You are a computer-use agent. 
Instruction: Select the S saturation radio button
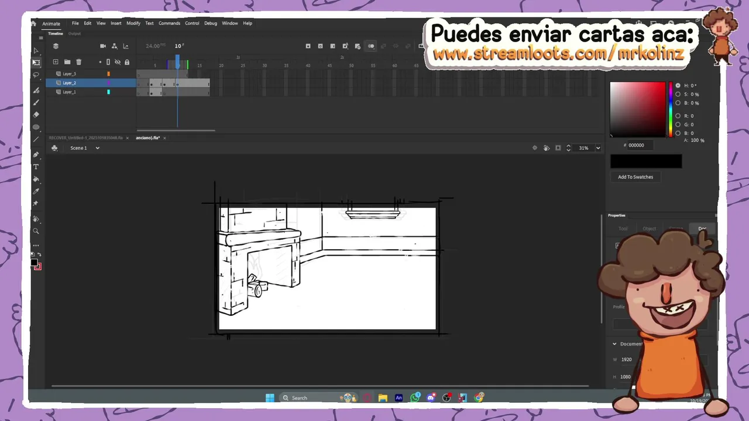pyautogui.click(x=678, y=94)
